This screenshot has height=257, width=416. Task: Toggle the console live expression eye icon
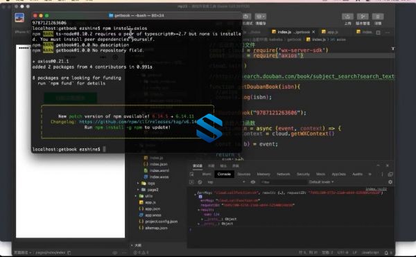pyautogui.click(x=253, y=182)
